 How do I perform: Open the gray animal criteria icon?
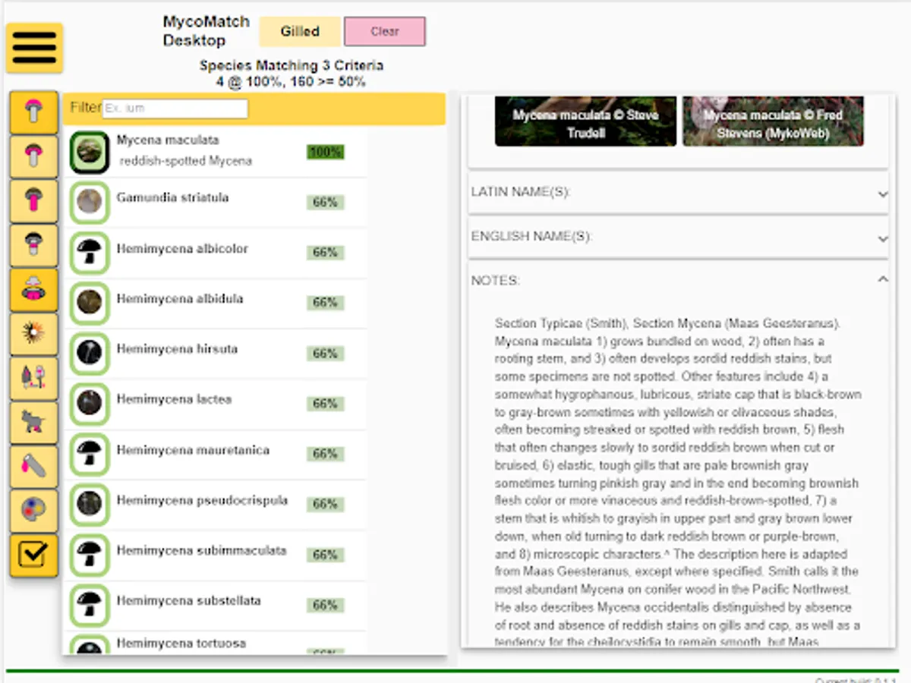point(34,423)
